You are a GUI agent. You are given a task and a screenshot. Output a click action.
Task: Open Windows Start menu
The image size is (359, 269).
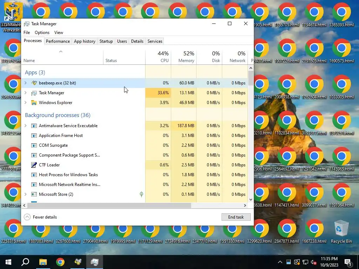8,262
